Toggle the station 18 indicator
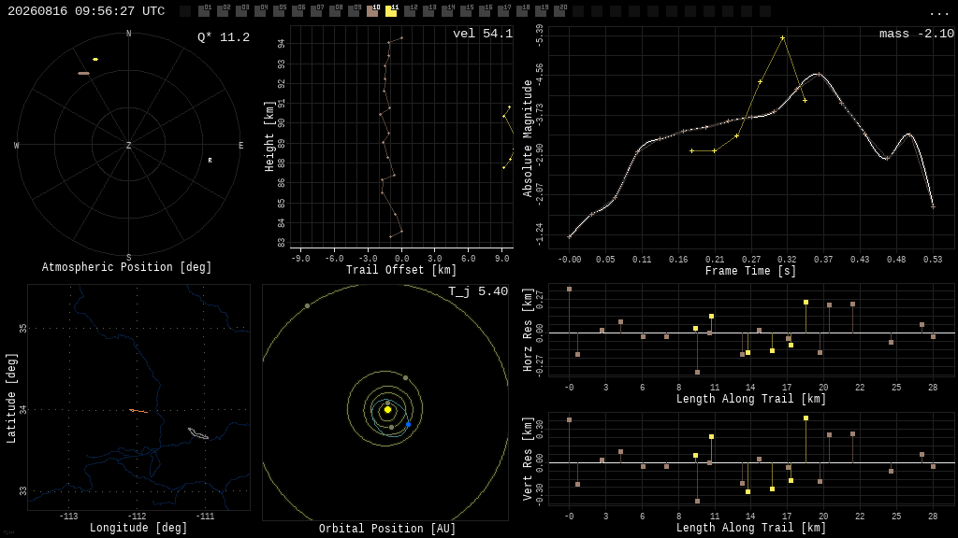The height and width of the screenshot is (538, 958). (522, 11)
